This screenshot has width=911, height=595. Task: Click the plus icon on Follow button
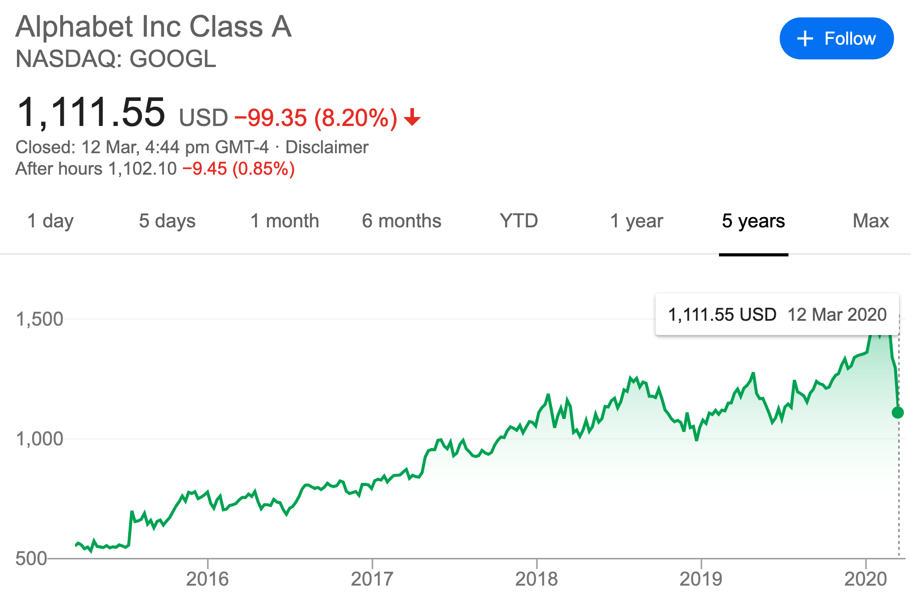click(805, 39)
